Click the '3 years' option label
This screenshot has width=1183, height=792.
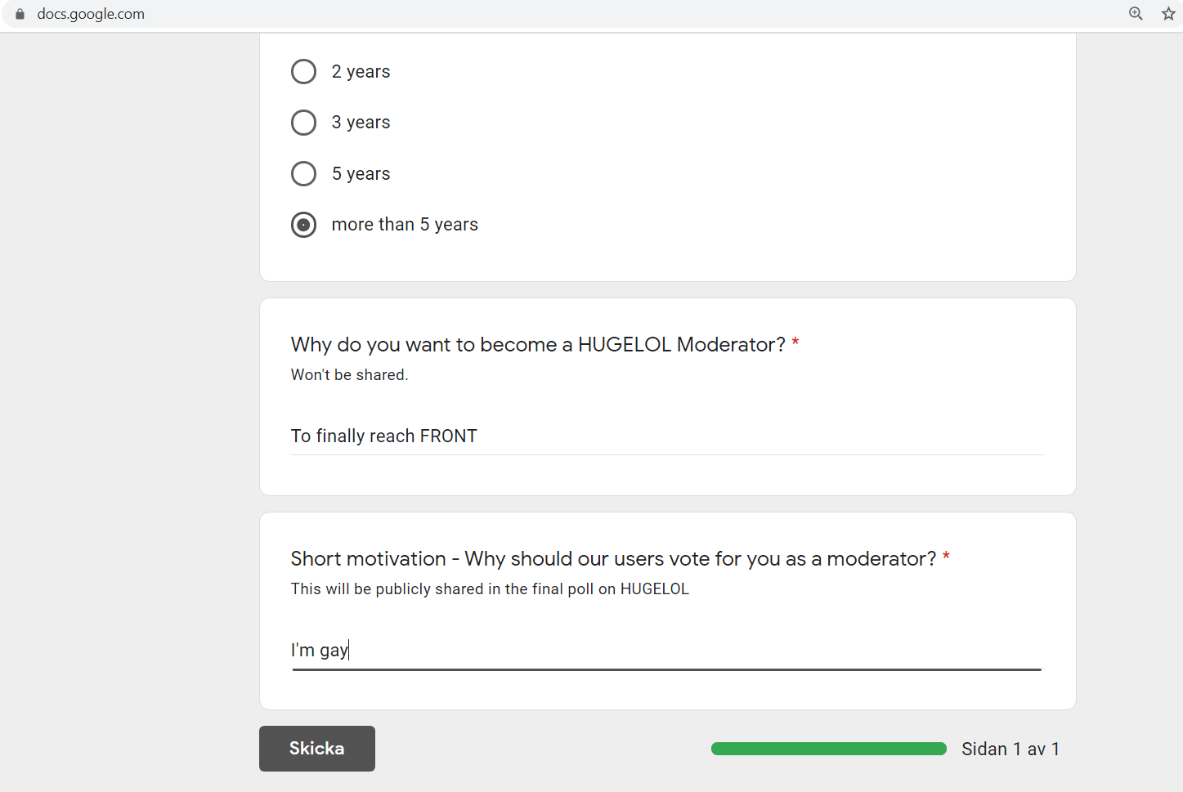[x=361, y=123]
